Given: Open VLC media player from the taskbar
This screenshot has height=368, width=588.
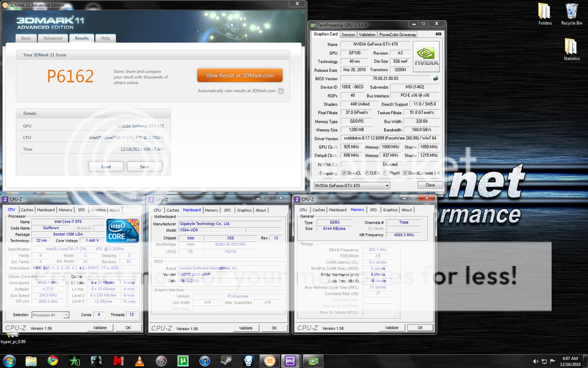Looking at the screenshot, I should [x=140, y=361].
